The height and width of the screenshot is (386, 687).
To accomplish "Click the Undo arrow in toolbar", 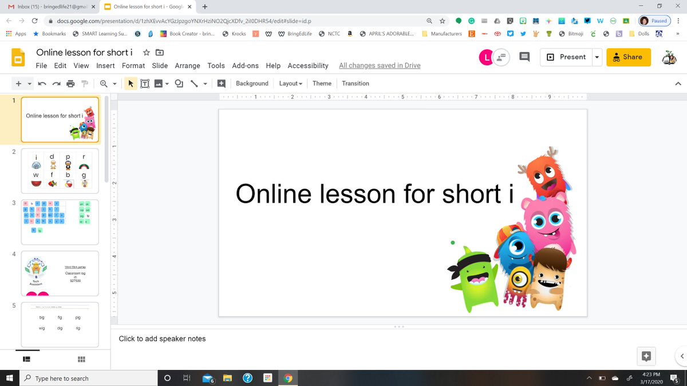I will click(42, 83).
